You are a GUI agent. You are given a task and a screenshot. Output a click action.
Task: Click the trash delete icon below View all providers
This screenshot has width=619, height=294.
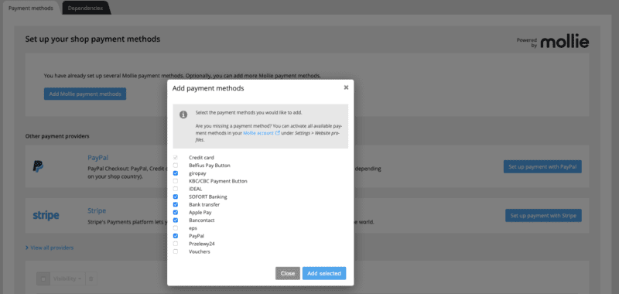click(x=91, y=279)
